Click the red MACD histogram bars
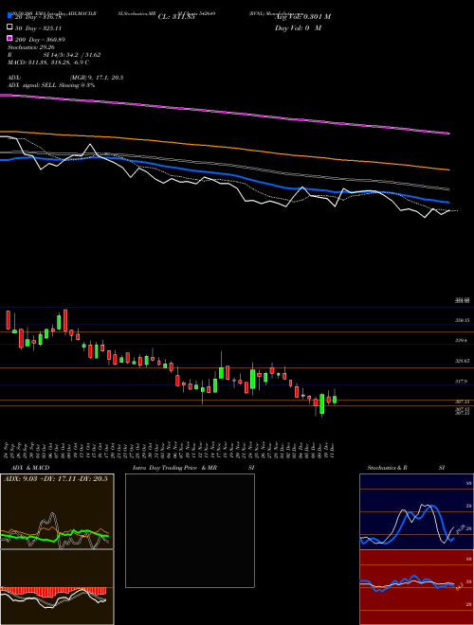Viewport: 474px width, 625px height. pyautogui.click(x=53, y=592)
